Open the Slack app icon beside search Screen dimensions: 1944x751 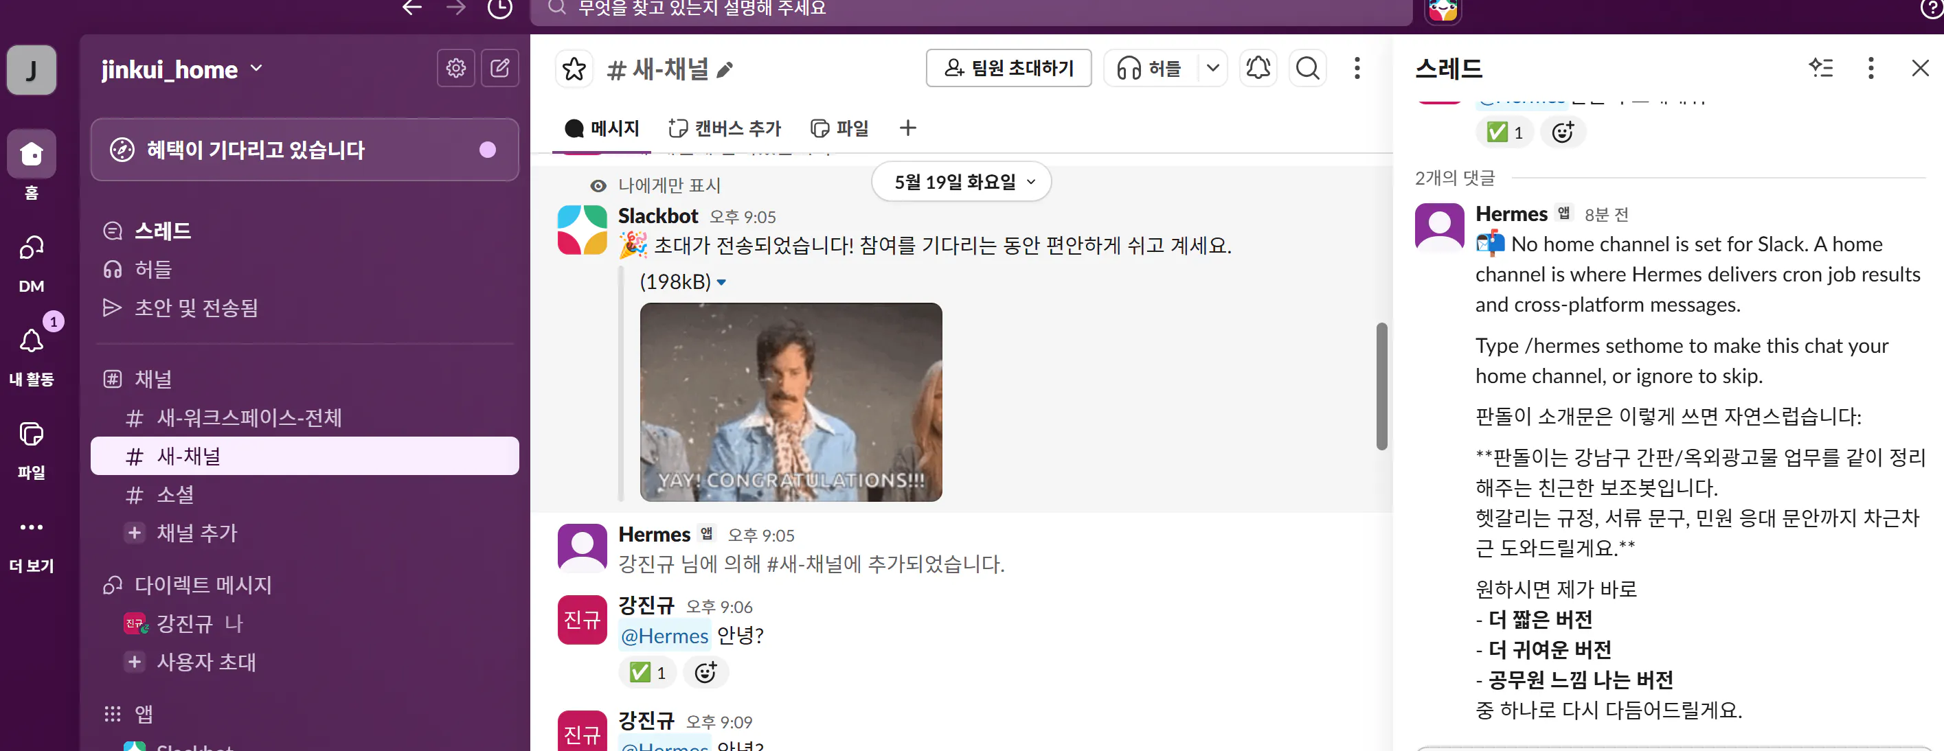click(1443, 9)
